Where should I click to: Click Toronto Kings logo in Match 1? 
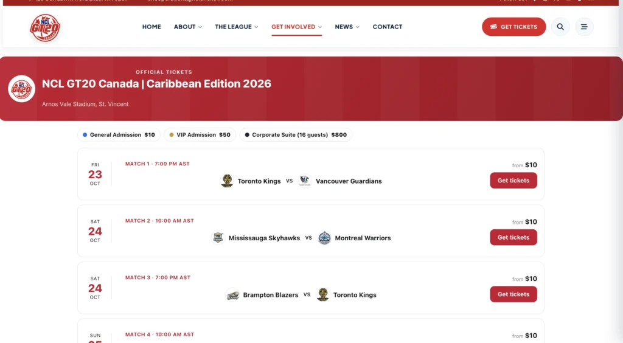point(227,181)
